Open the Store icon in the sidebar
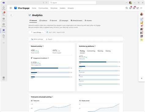 pos(4,78)
